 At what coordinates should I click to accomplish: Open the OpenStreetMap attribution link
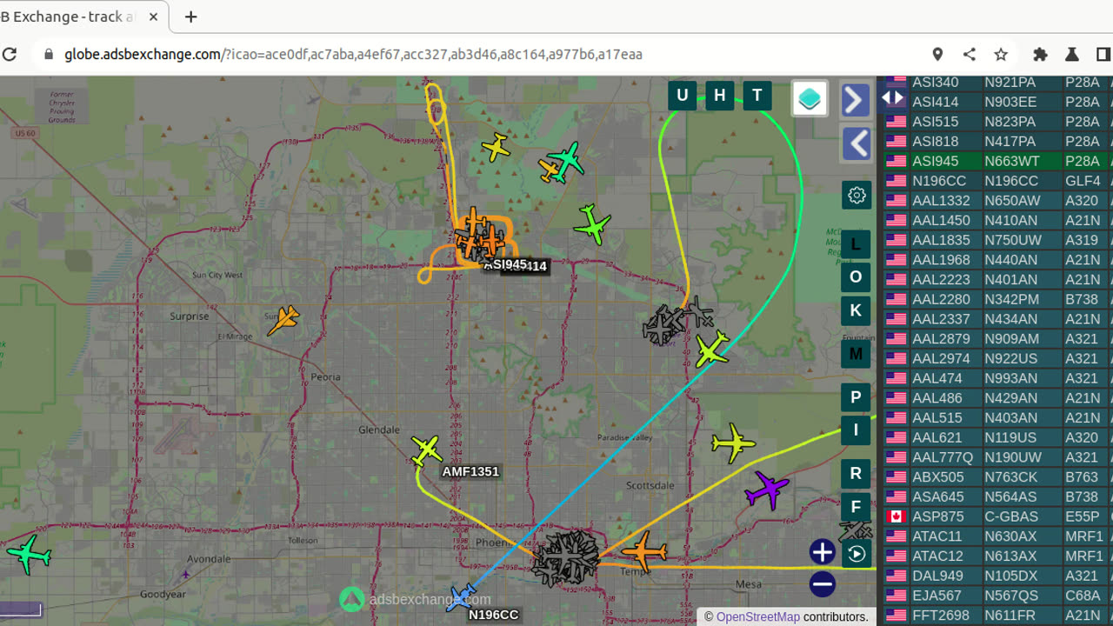(757, 616)
